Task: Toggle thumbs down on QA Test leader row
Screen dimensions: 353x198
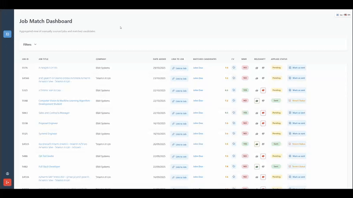Action: tap(263, 156)
